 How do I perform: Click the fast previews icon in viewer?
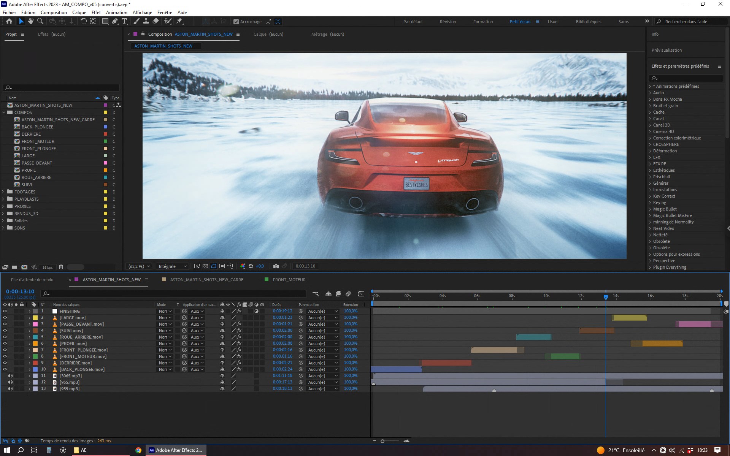(x=197, y=266)
